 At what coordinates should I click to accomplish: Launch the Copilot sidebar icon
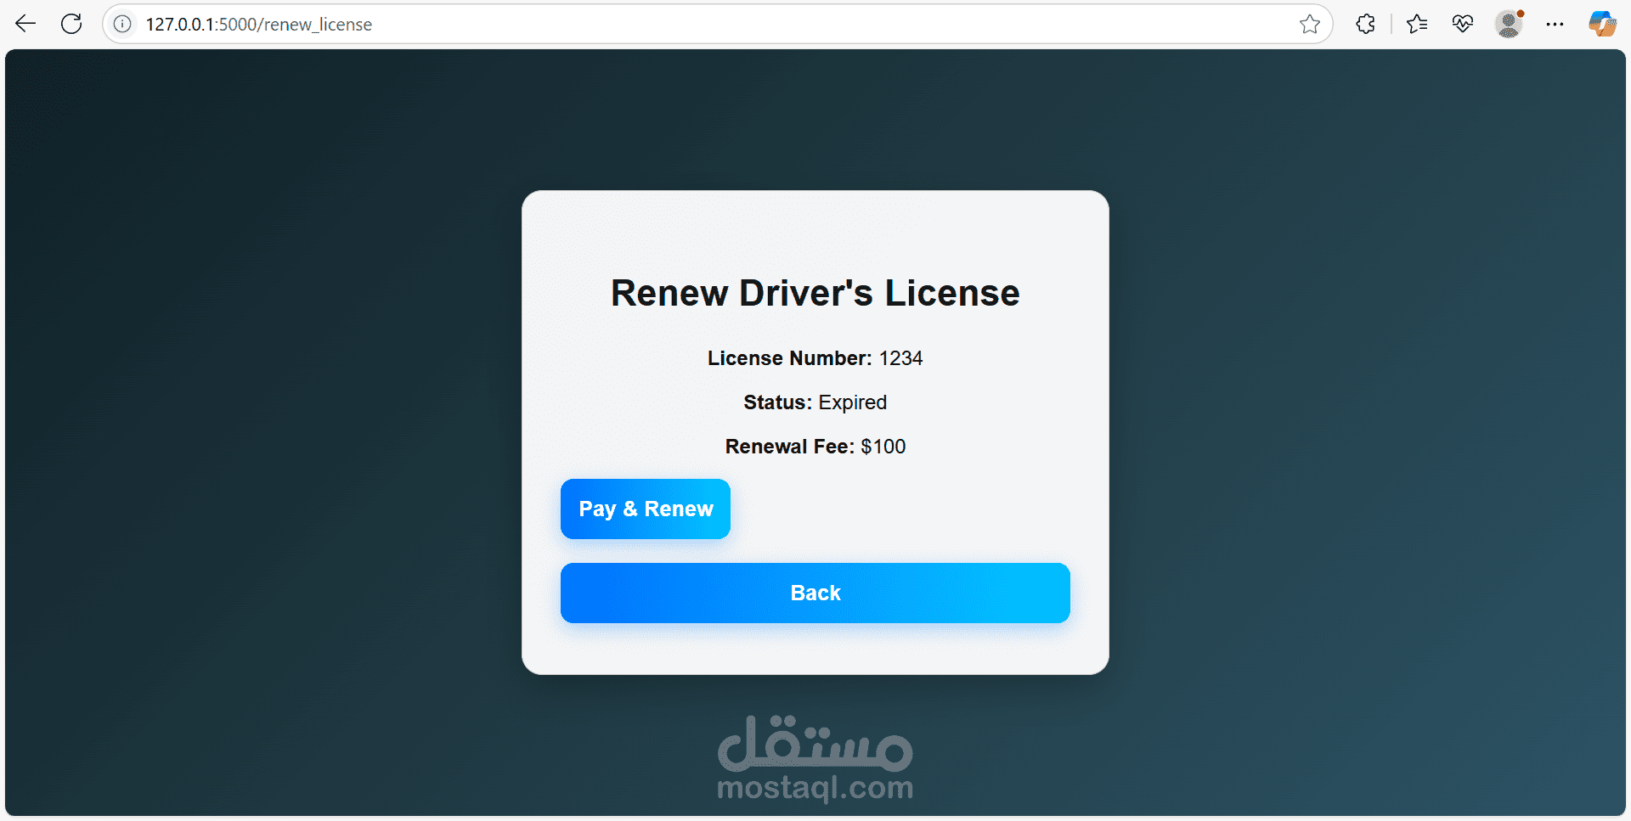click(x=1602, y=24)
